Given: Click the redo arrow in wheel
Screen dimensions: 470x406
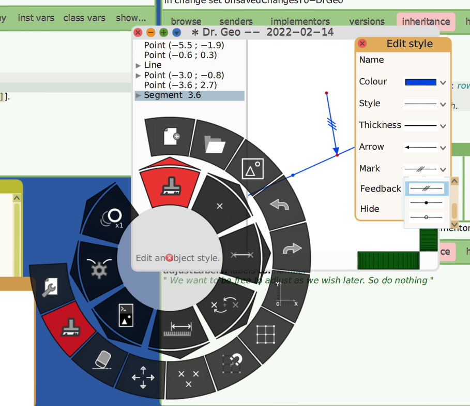Looking at the screenshot, I should click(x=292, y=248).
